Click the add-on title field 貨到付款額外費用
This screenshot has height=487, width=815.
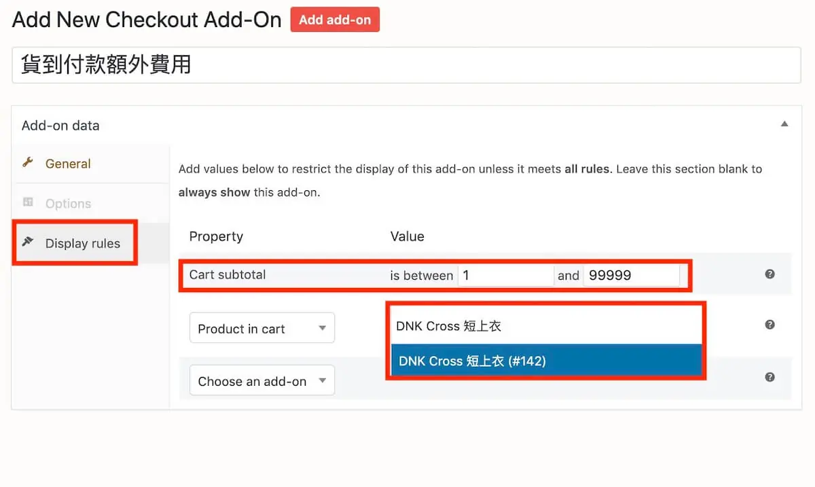coord(406,65)
